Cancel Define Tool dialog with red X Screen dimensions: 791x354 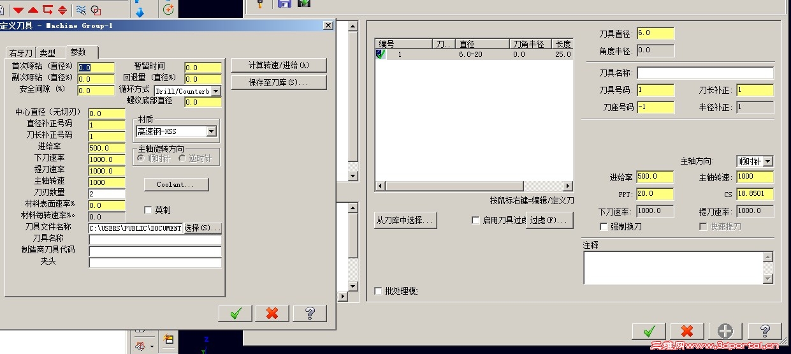[x=272, y=313]
